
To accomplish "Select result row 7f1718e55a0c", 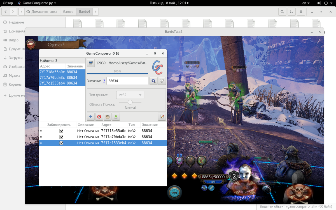I will pos(62,72).
